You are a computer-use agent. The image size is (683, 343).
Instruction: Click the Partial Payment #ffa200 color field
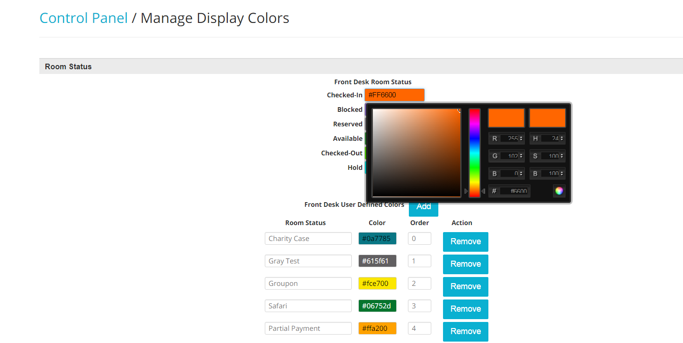coord(378,328)
